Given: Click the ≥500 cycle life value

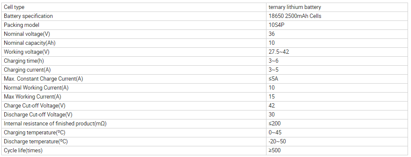Looking at the screenshot, I should tap(275, 151).
